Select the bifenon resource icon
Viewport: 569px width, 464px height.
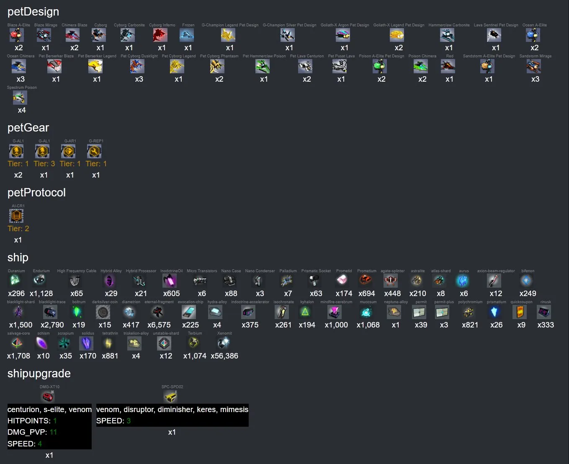coord(526,281)
